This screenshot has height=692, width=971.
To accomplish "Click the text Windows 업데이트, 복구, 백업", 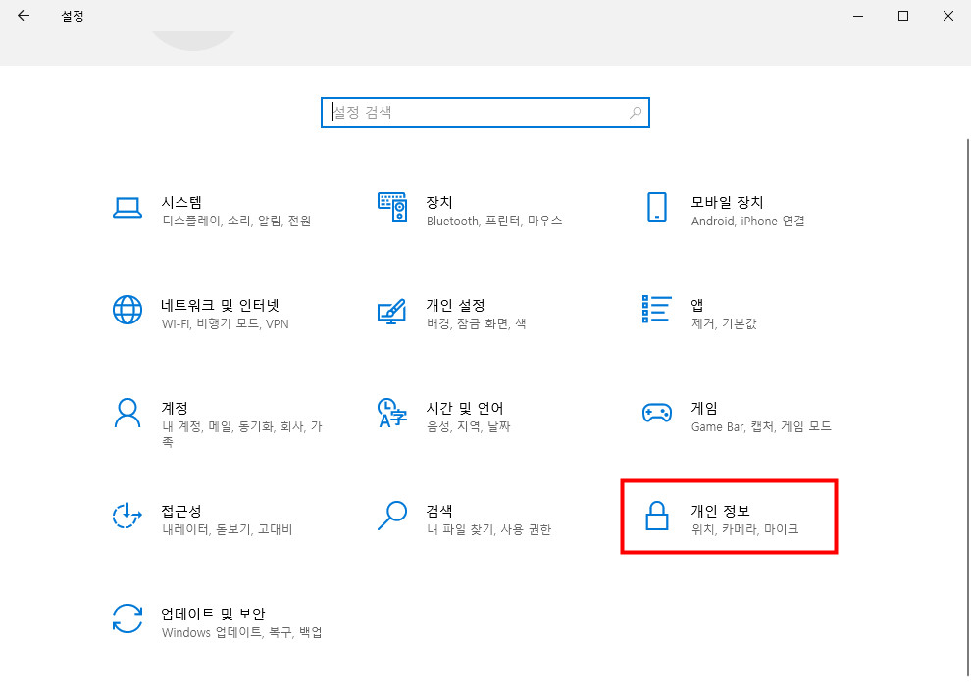I will point(241,632).
